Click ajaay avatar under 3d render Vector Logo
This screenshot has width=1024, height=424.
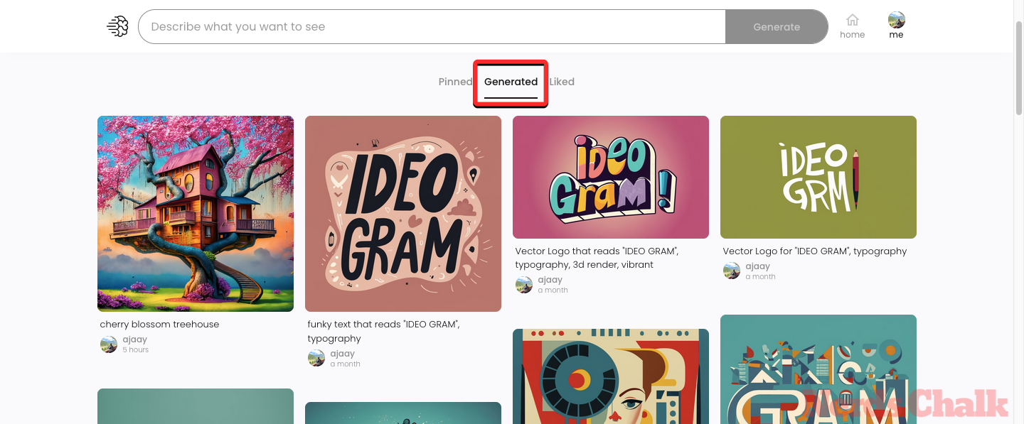(x=524, y=285)
